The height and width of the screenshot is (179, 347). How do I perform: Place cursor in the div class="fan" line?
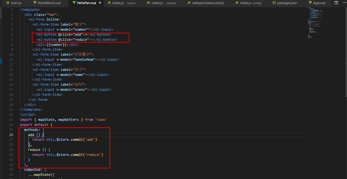[41, 15]
